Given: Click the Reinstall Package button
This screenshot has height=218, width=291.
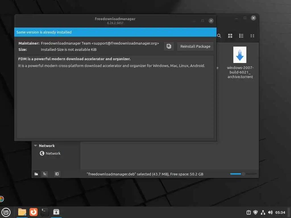Looking at the screenshot, I should tap(195, 46).
